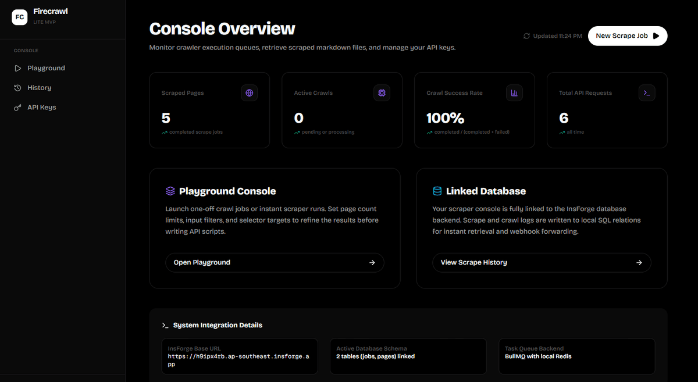
Task: Click the Linked Database card title
Action: pos(486,191)
